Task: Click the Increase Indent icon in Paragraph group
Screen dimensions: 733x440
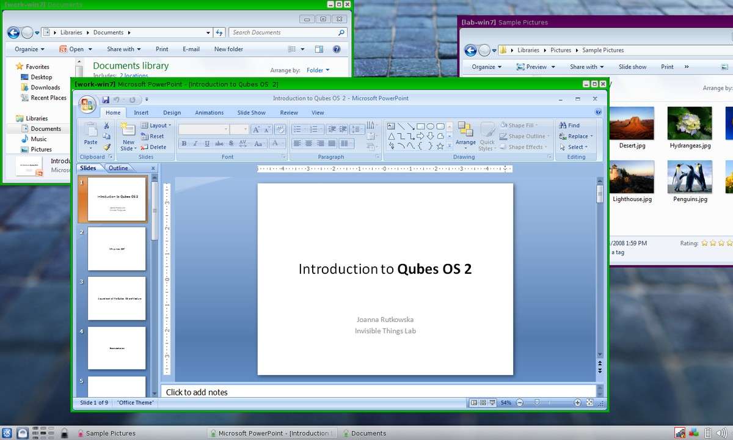Action: point(344,129)
